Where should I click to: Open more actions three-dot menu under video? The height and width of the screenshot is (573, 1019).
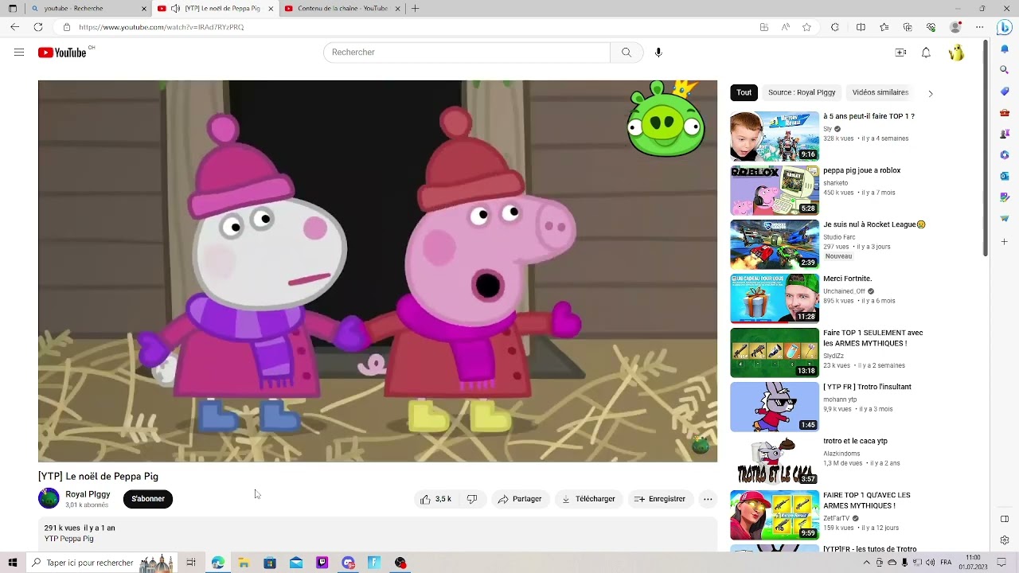point(708,499)
